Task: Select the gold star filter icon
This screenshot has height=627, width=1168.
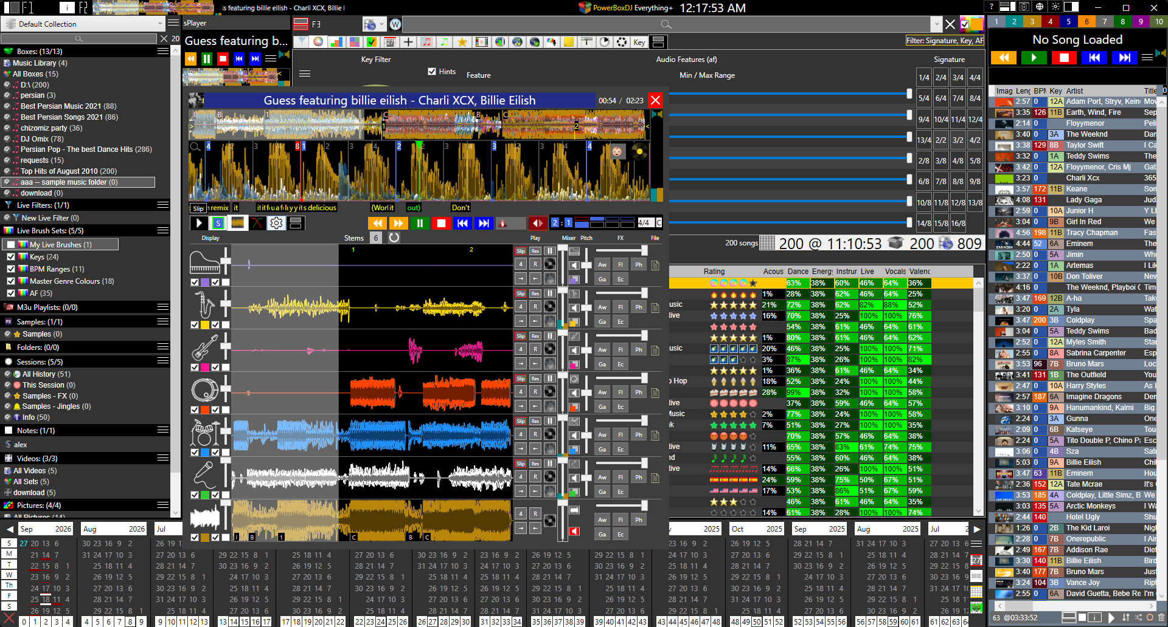Action: pos(462,42)
